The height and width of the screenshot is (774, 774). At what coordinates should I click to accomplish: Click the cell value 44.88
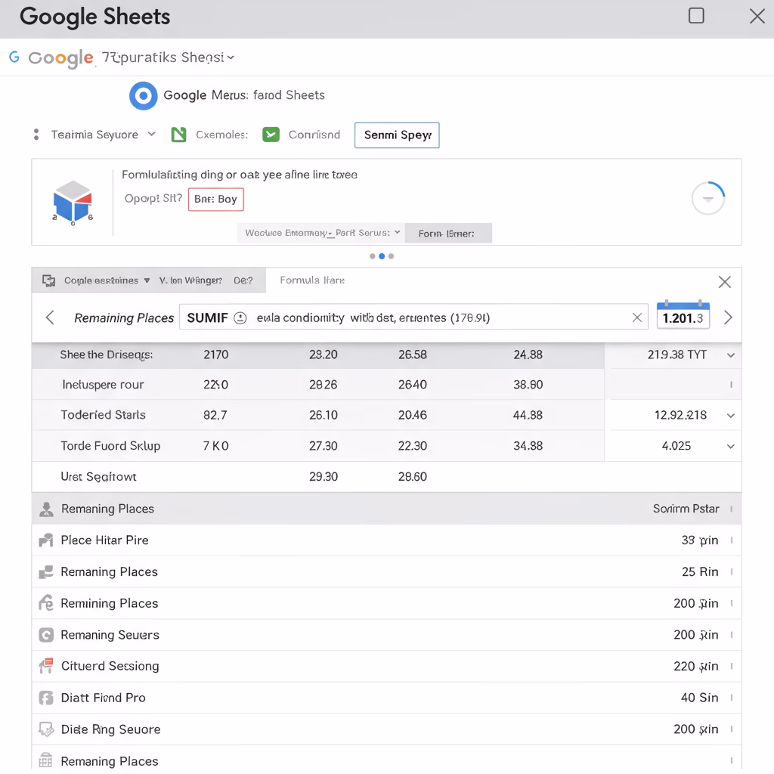528,415
